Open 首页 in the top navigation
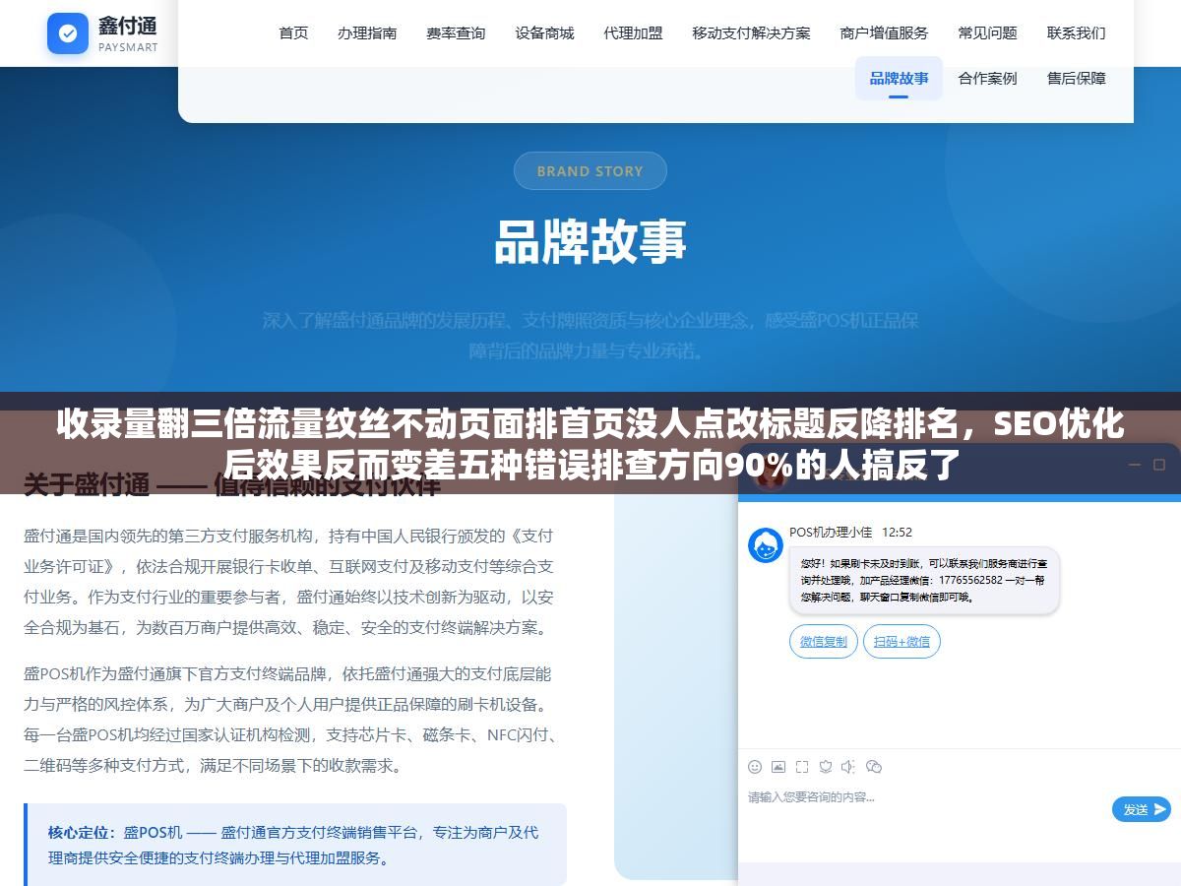 (293, 32)
